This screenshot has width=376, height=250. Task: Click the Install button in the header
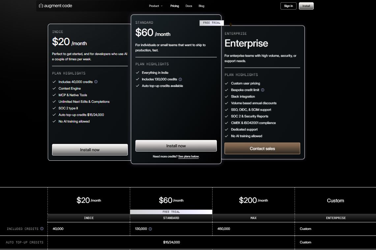306,6
